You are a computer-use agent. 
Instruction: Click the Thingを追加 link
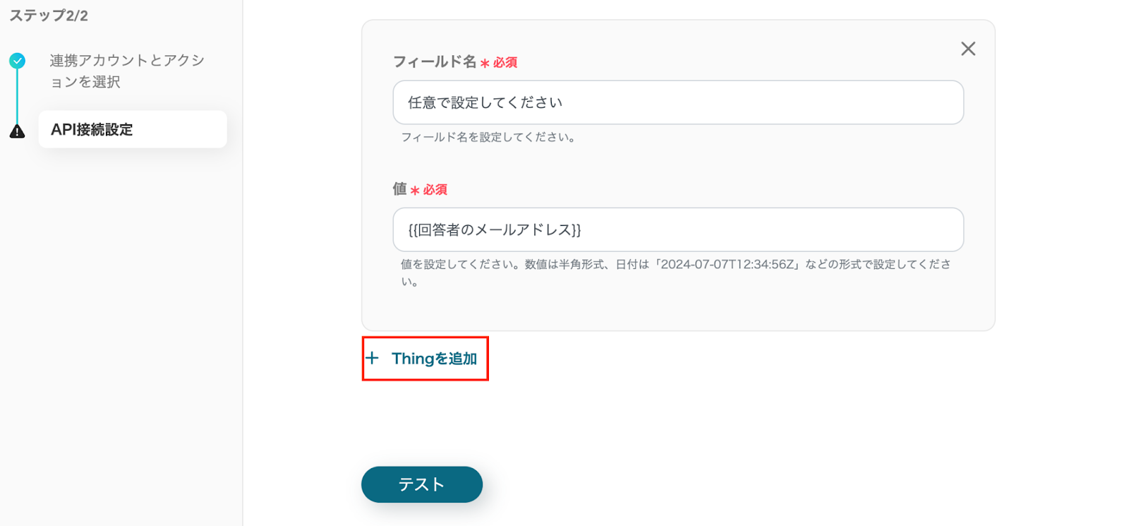434,359
